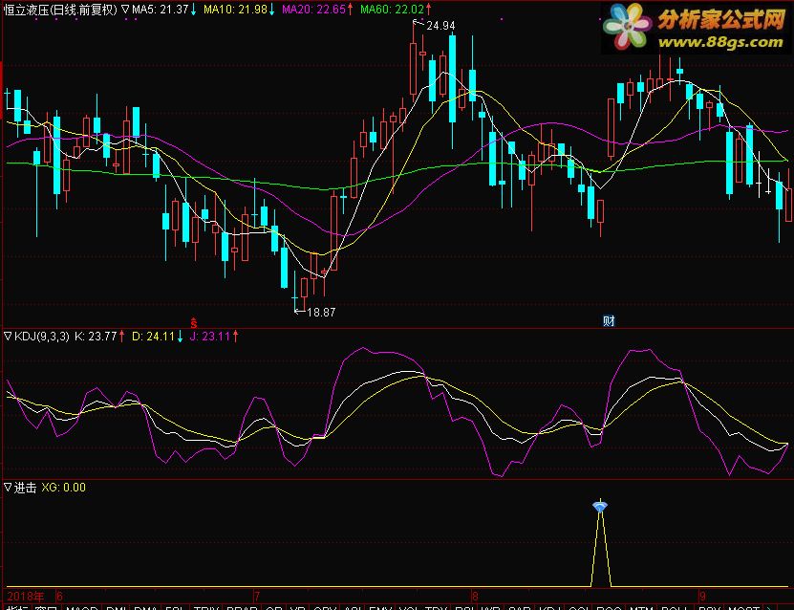Image resolution: width=794 pixels, height=610 pixels.
Task: Open the 进击 indicator triangle menu
Action: coord(8,488)
